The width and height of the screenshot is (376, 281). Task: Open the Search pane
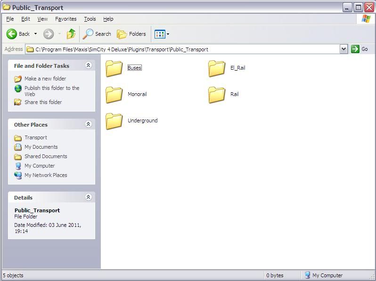[97, 34]
